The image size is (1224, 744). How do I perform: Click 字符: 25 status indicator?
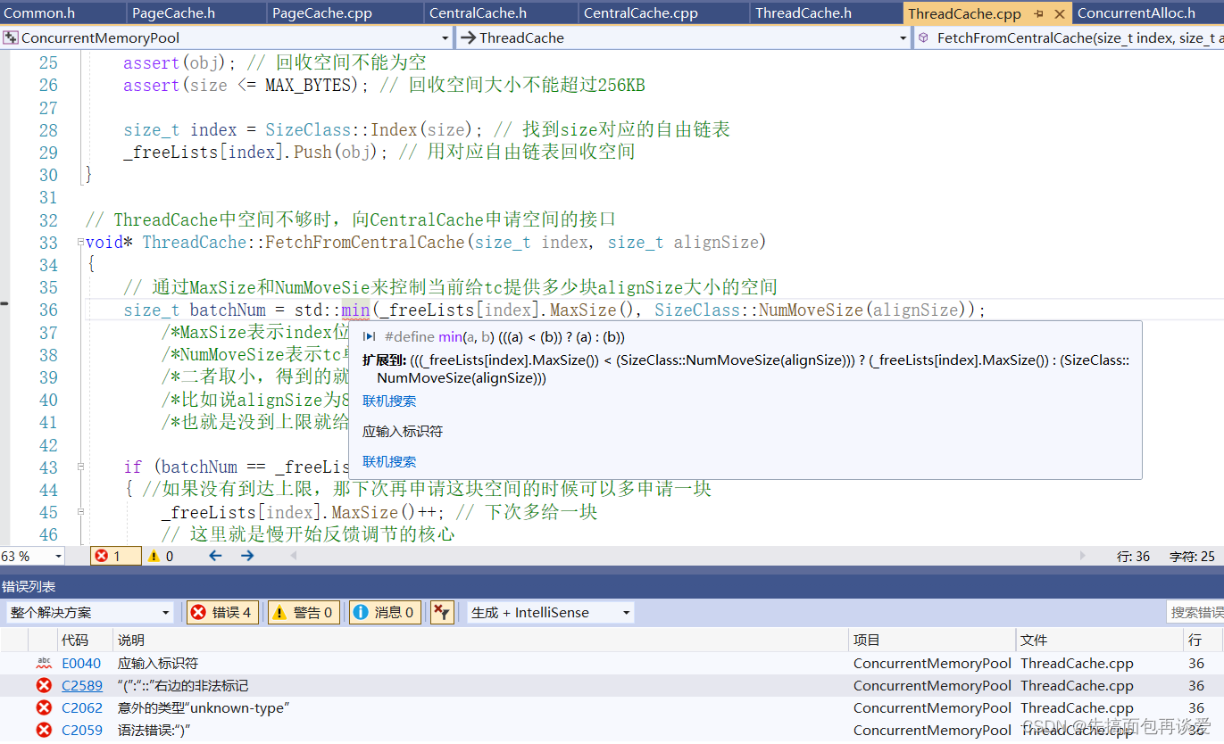pyautogui.click(x=1192, y=556)
